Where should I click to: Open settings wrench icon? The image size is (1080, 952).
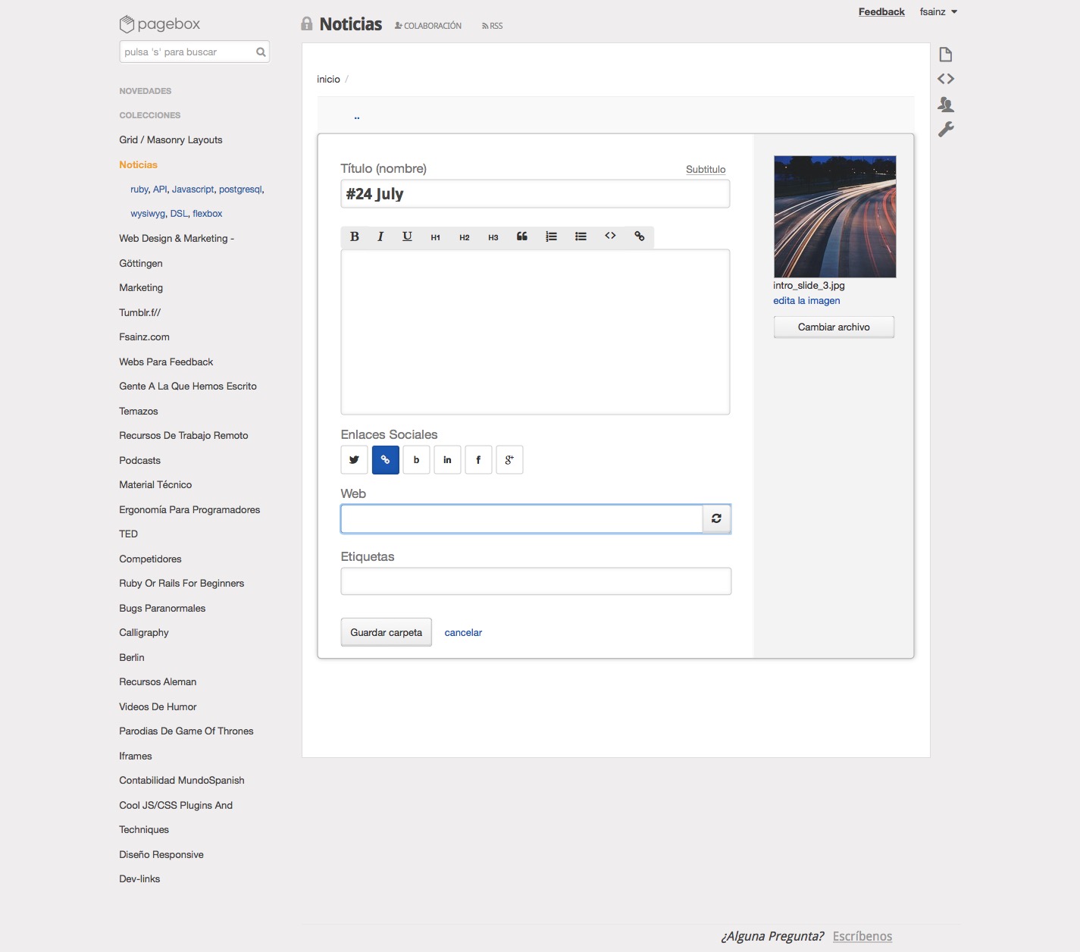pyautogui.click(x=945, y=130)
